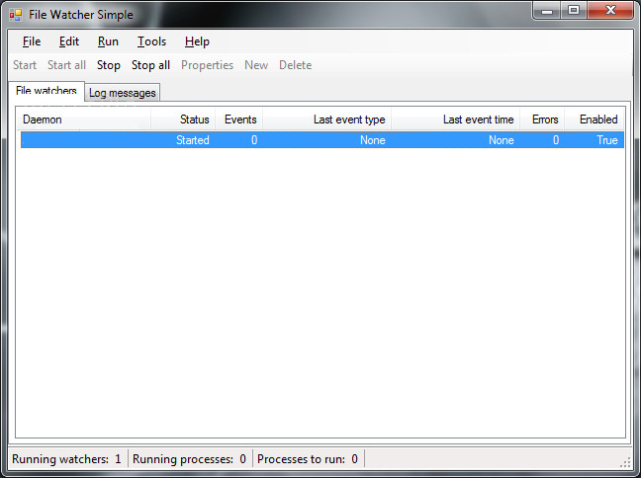Click the Start toolbar button
This screenshot has height=478, width=641.
pyautogui.click(x=25, y=65)
